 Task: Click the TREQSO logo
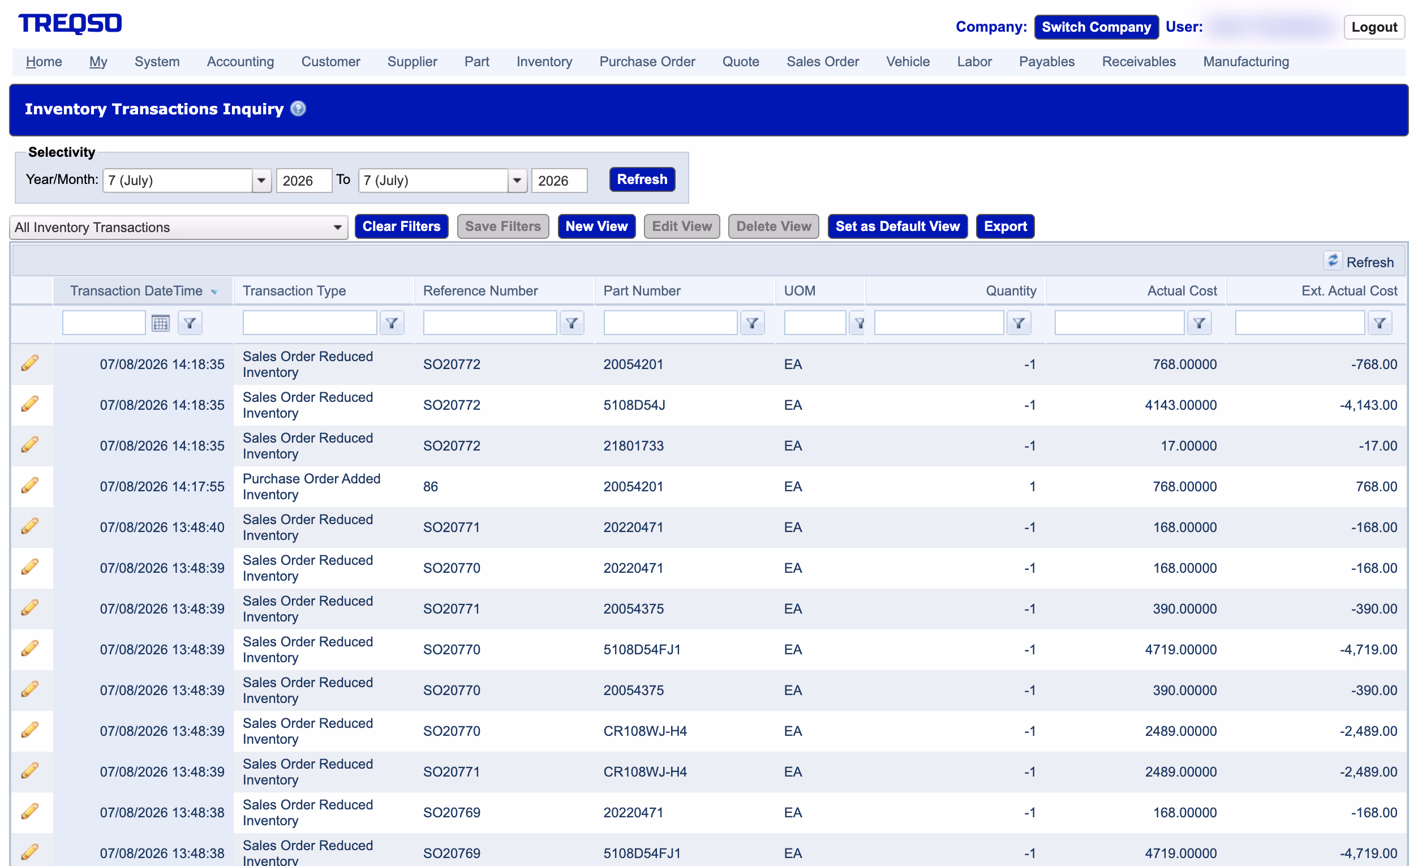coord(70,24)
